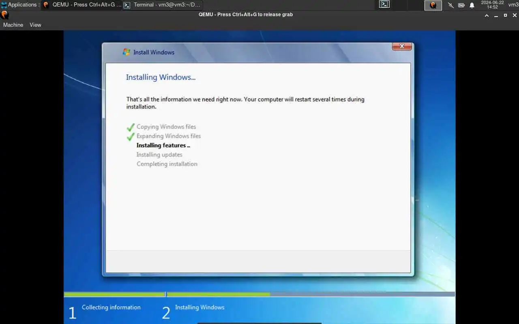519x324 pixels.
Task: Switch to the Terminal taskbar window button
Action: tap(163, 5)
